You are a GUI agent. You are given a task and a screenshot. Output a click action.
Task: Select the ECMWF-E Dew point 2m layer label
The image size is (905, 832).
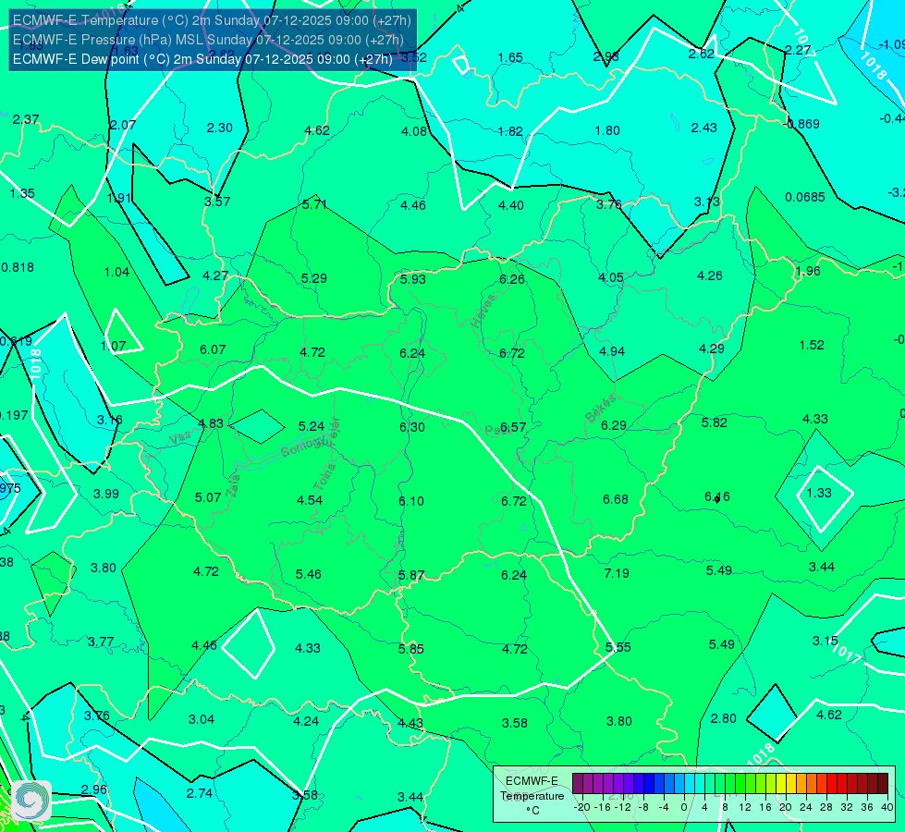(x=202, y=59)
